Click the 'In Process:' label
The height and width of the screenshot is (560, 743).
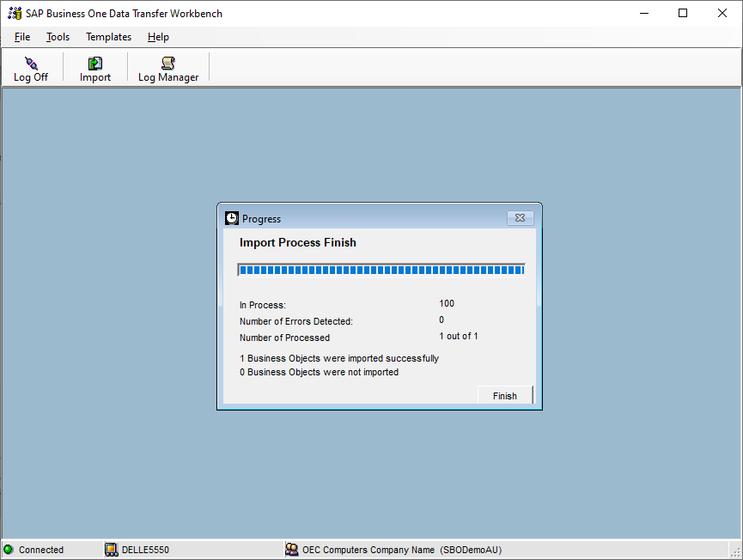pos(263,305)
